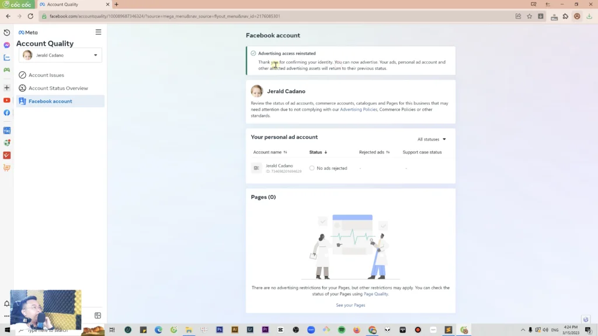Click the See your Pages link
Image resolution: width=598 pixels, height=336 pixels.
350,305
